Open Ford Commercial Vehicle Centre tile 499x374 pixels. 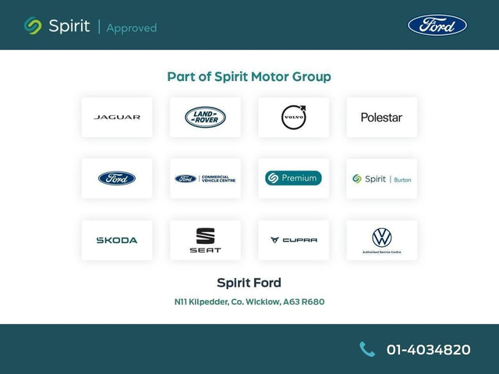click(205, 178)
